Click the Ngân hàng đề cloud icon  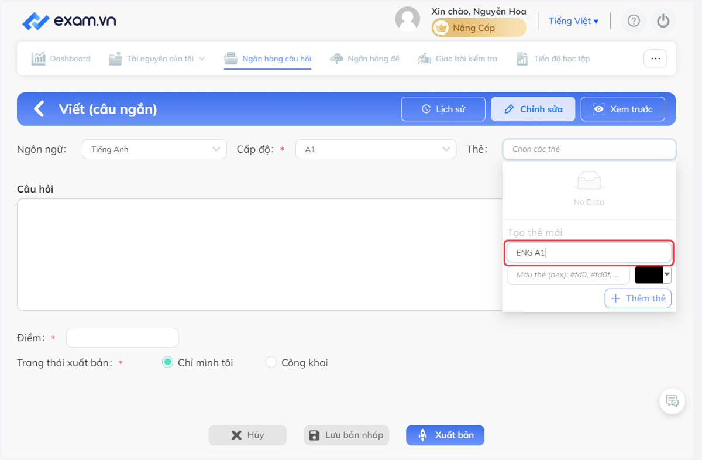336,59
